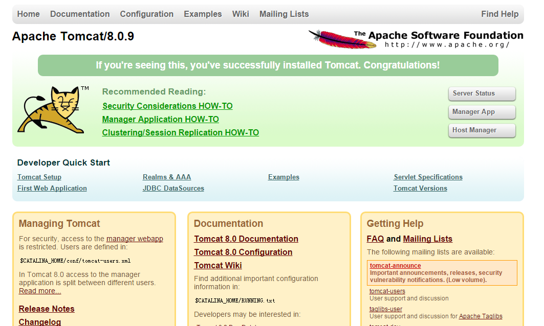Open Find Help in top navigation
The height and width of the screenshot is (326, 544).
(x=499, y=14)
